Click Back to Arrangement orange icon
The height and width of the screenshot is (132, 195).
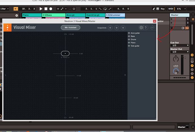(x=187, y=28)
